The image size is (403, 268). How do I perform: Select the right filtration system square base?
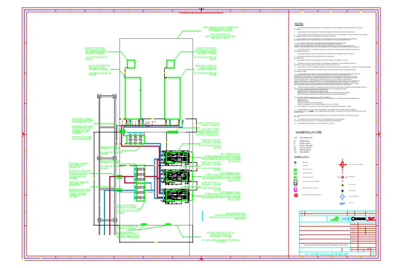(171, 64)
